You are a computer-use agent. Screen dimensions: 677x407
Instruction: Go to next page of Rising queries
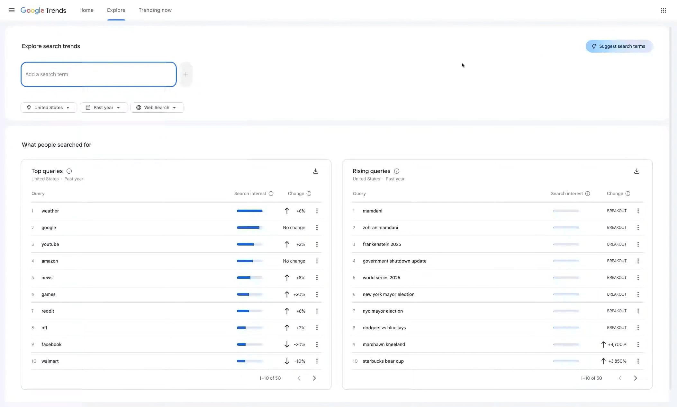[x=635, y=378]
